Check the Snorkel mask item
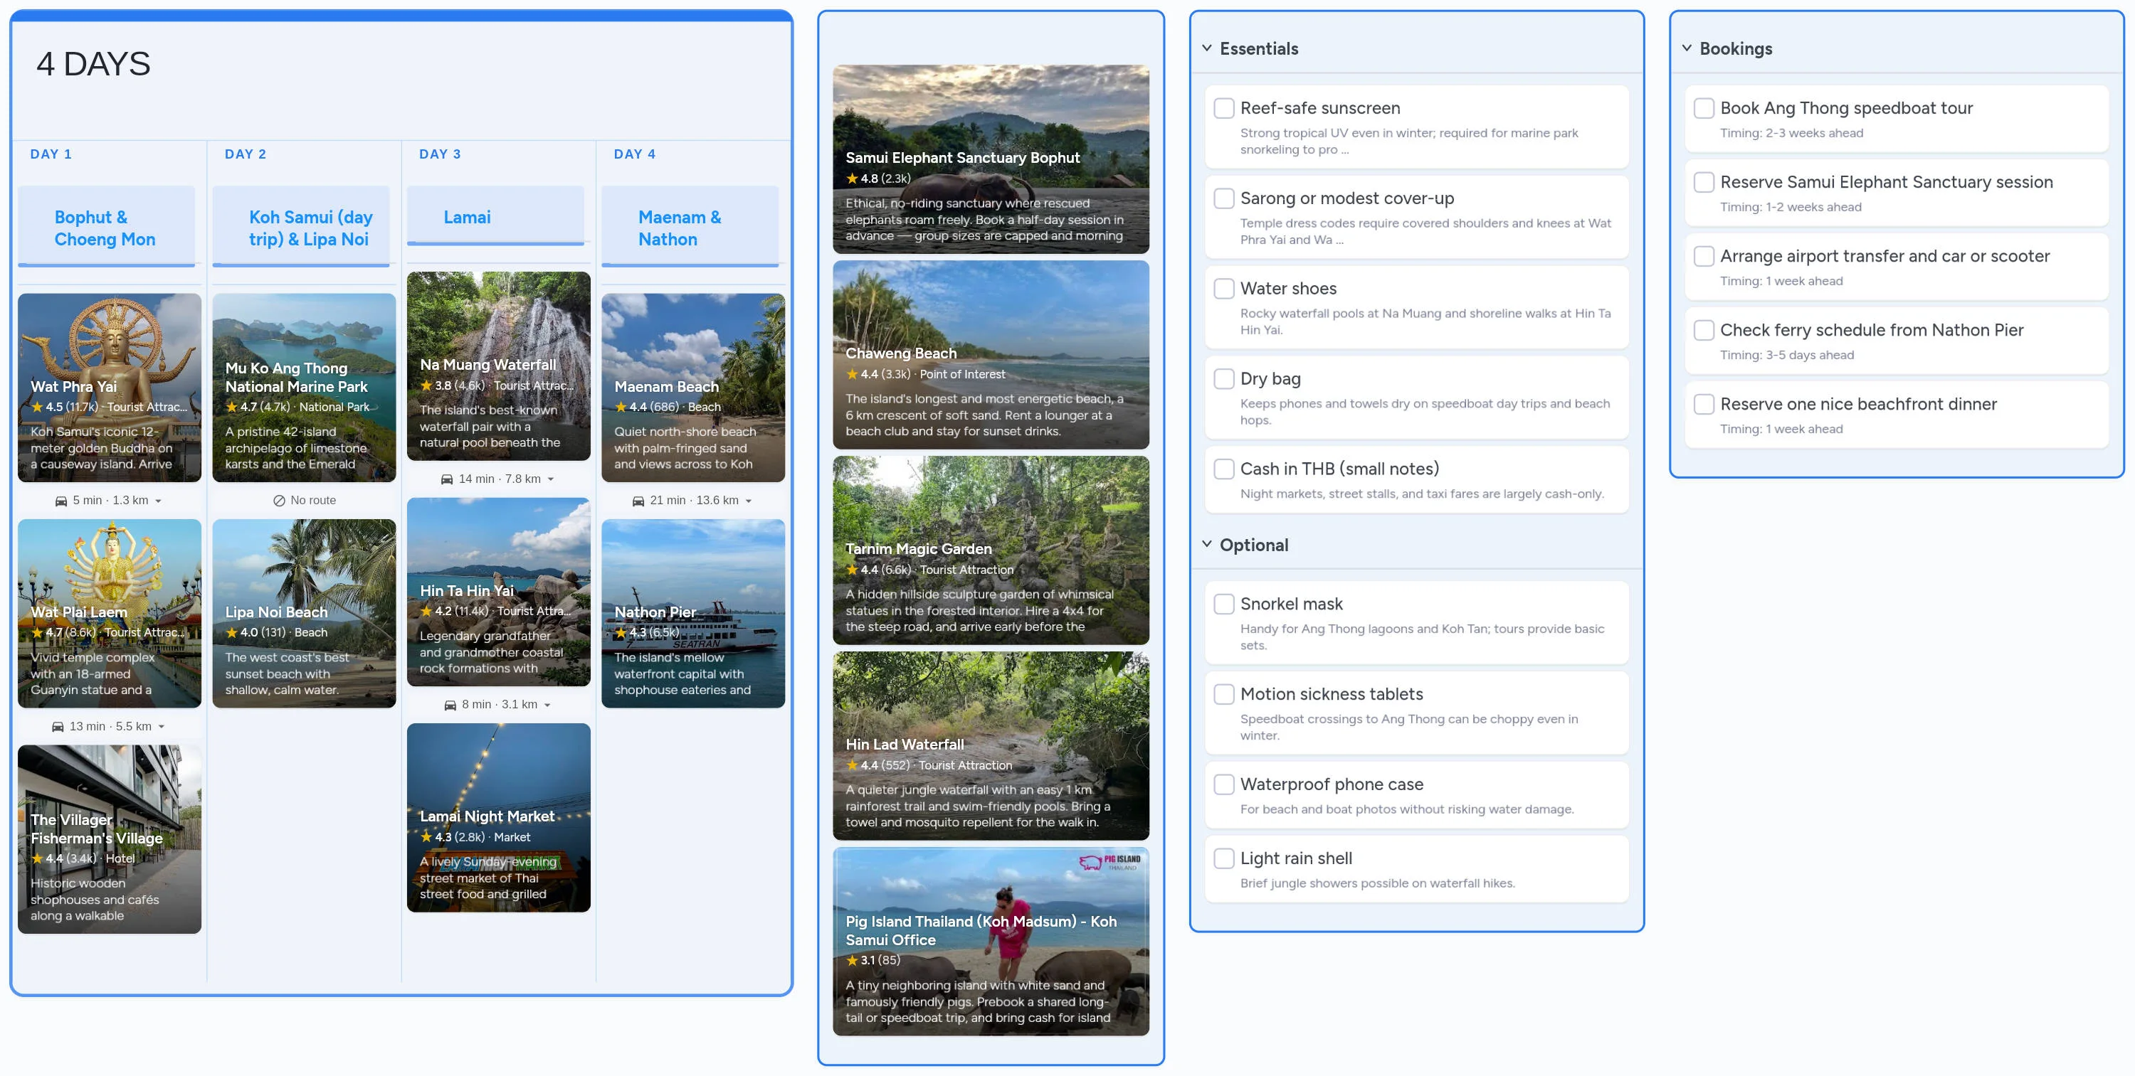 point(1224,604)
